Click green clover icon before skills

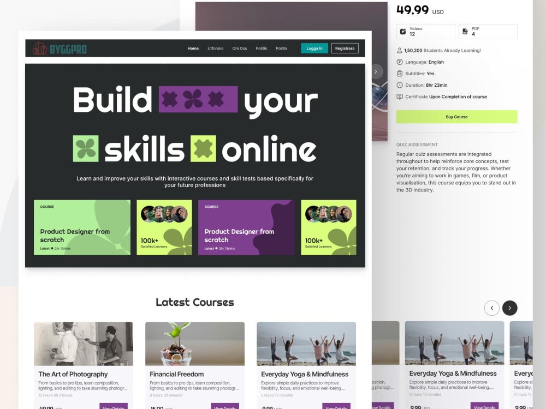coord(86,148)
